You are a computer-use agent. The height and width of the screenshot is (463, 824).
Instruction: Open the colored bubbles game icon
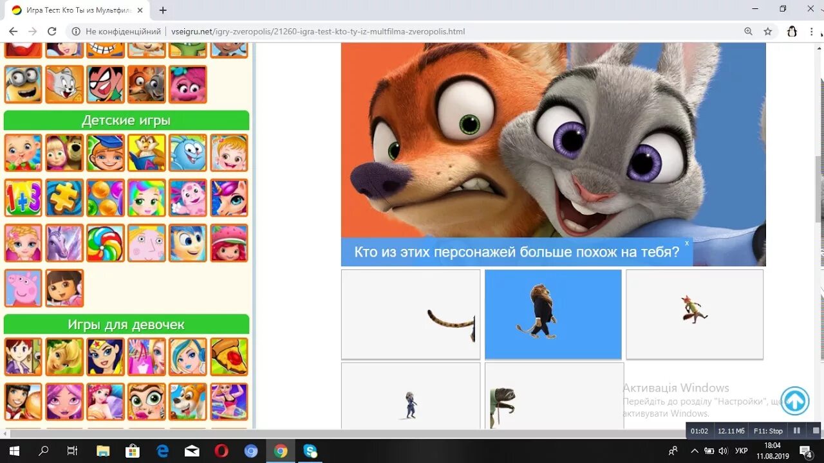coord(106,198)
